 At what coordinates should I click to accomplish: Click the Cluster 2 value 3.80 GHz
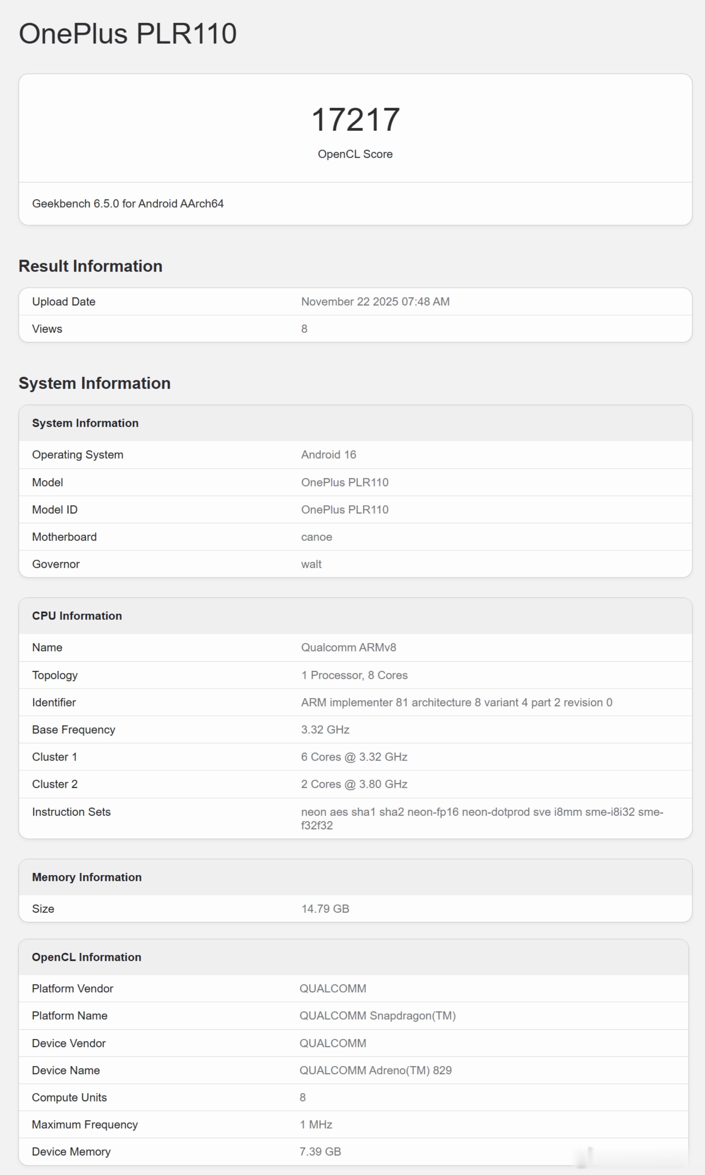354,784
